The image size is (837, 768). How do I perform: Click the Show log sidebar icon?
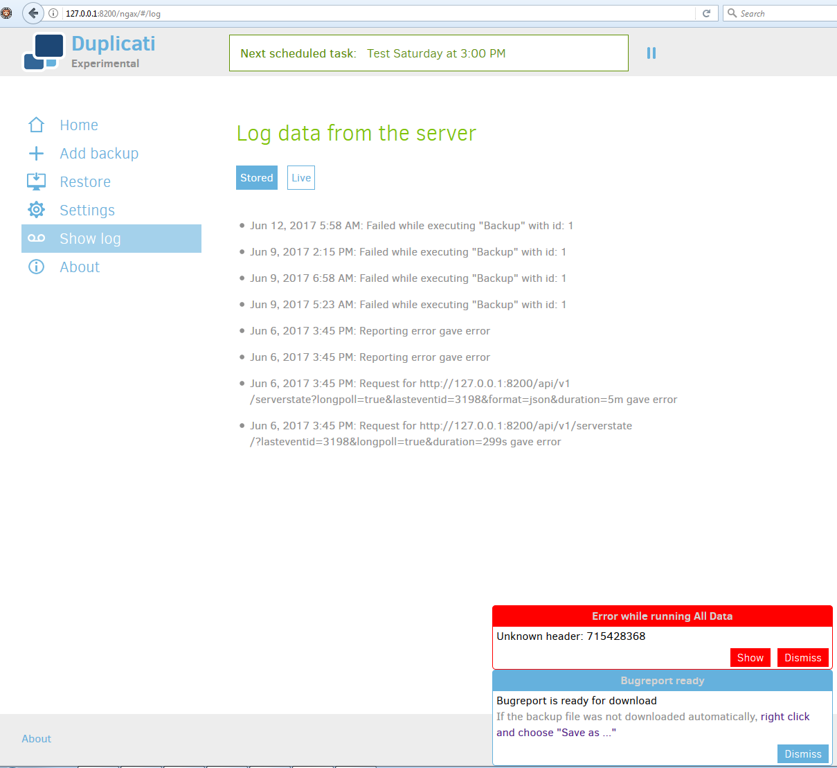(36, 238)
